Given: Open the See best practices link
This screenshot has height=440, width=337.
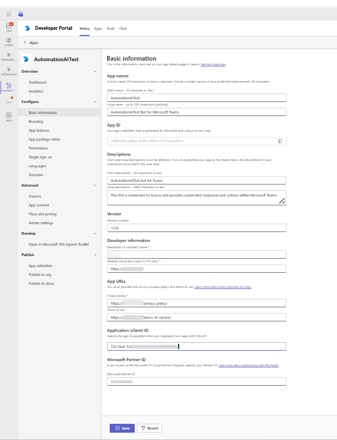Looking at the screenshot, I should (x=213, y=64).
